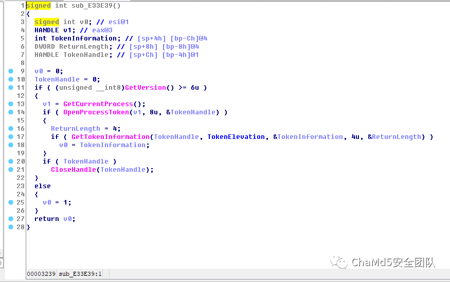Click the 6u constant on line 11
450x282 pixels.
tap(195, 88)
